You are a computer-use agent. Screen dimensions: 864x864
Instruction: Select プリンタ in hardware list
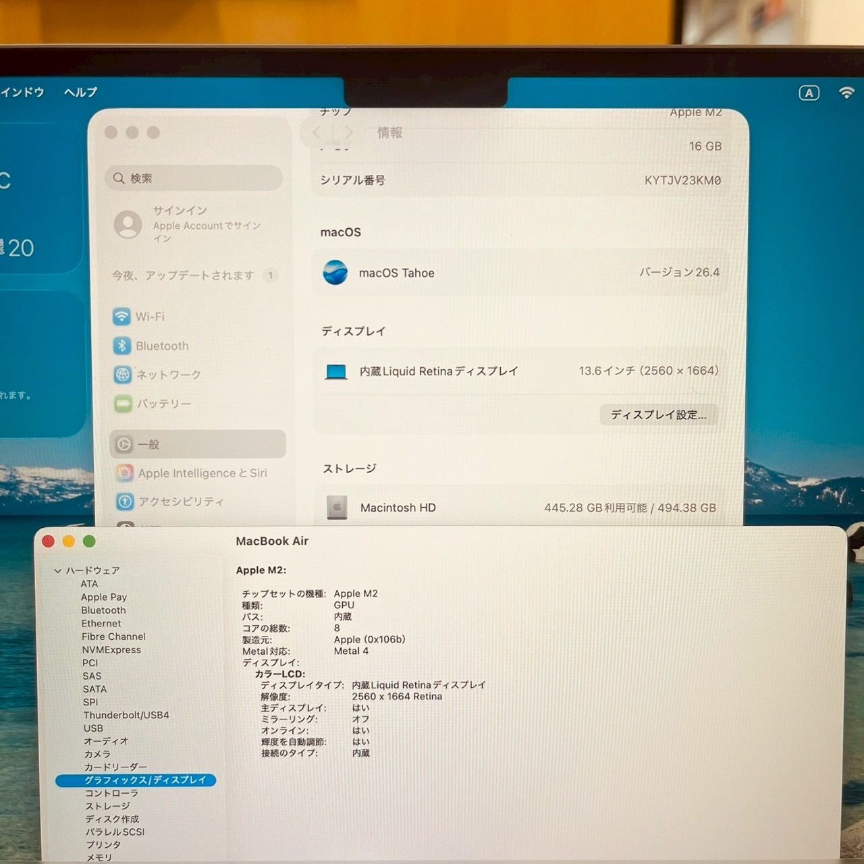pyautogui.click(x=103, y=844)
